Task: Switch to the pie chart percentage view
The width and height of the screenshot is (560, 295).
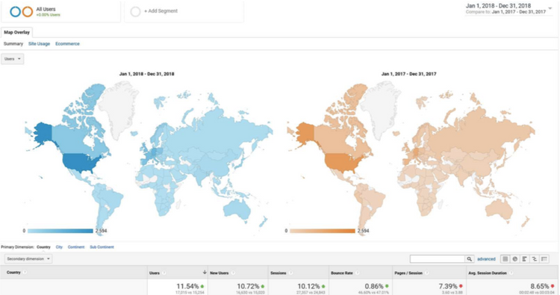Action: click(x=514, y=259)
